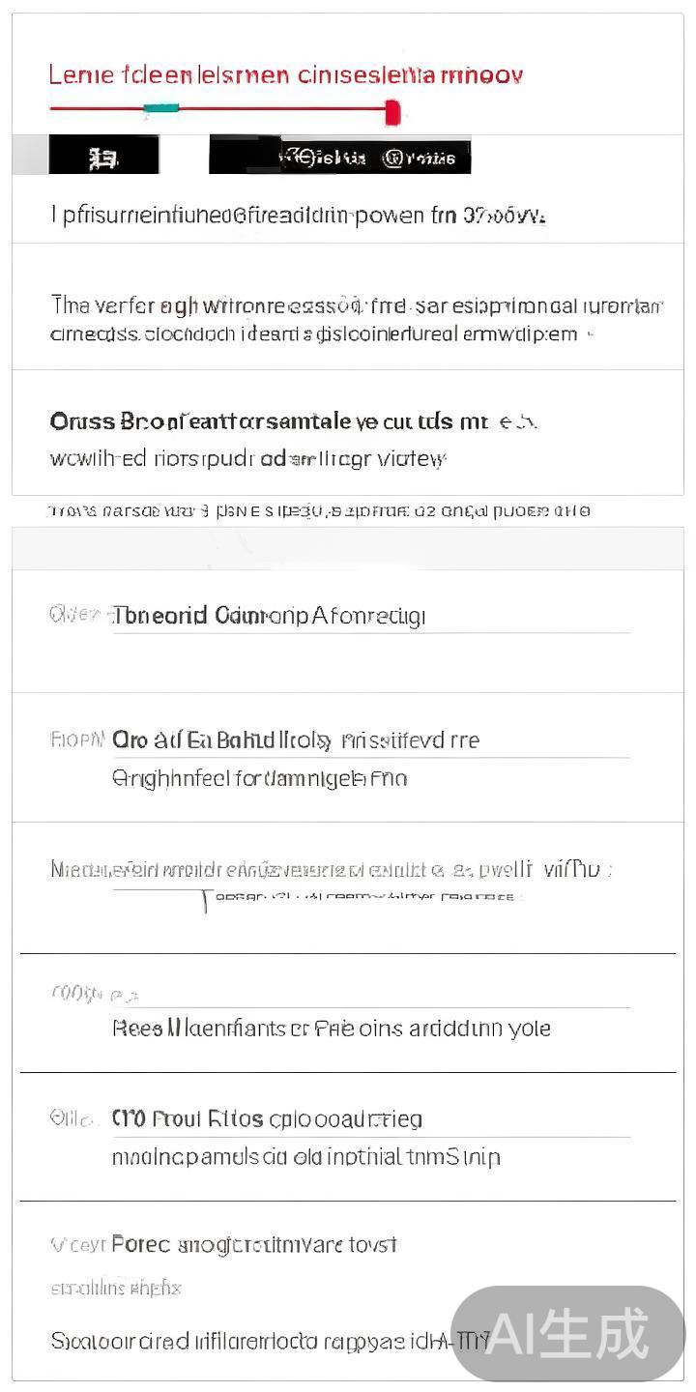Click the grey "AI生成" badge

[567, 1333]
